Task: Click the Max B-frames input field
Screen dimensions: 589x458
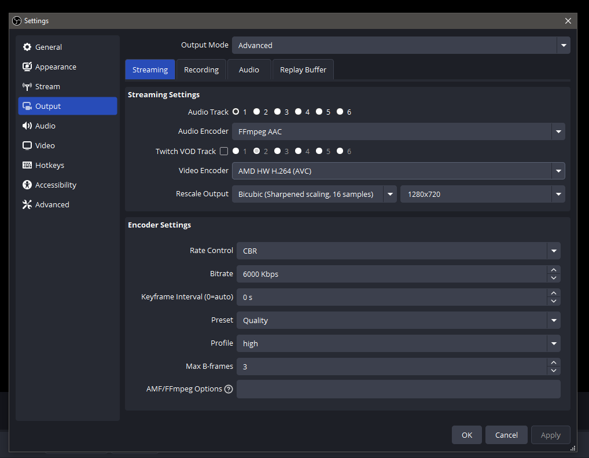Action: click(x=392, y=367)
